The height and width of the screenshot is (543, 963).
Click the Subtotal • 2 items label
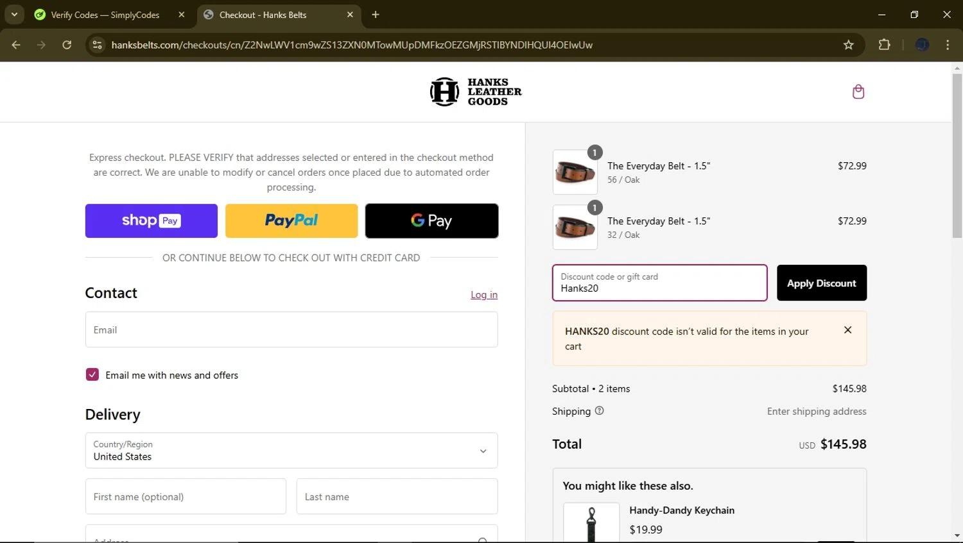click(591, 388)
